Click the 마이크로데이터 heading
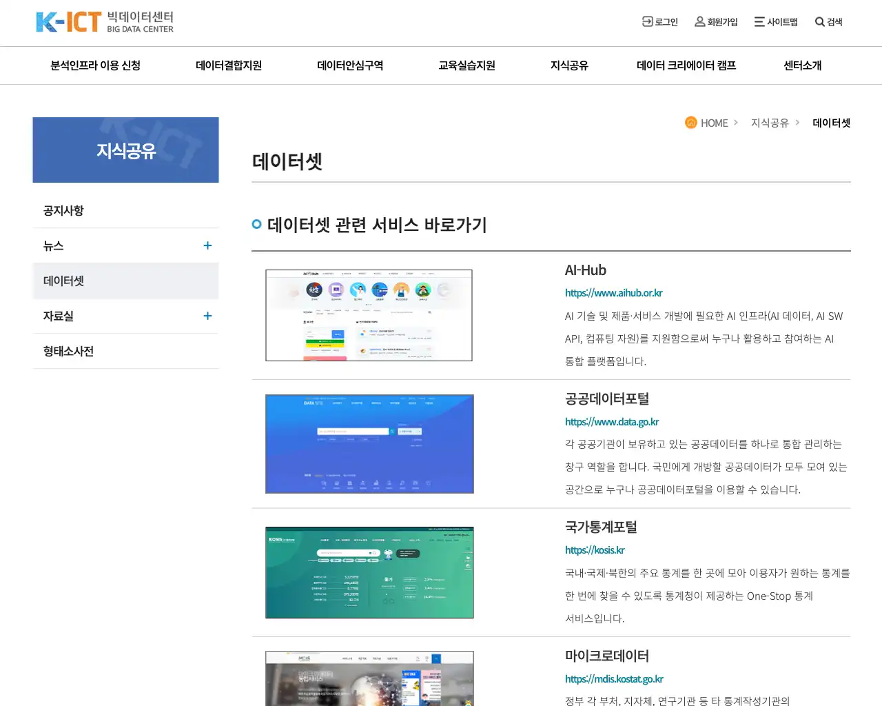Image resolution: width=882 pixels, height=706 pixels. click(x=607, y=656)
